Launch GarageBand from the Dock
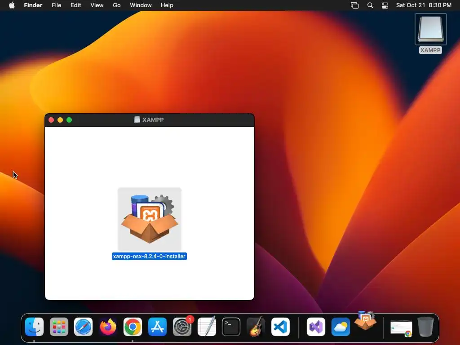The width and height of the screenshot is (460, 345). pos(256,327)
